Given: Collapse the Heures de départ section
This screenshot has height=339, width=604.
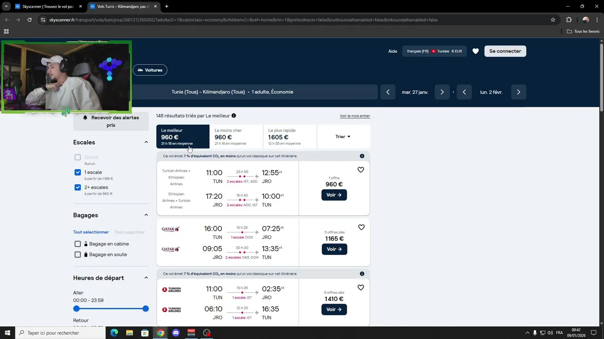Looking at the screenshot, I should (146, 278).
